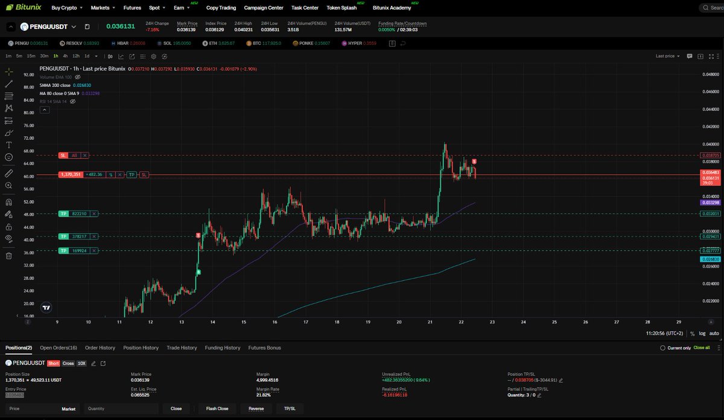This screenshot has width=724, height=420.
Task: Toggle log scale on price axis
Action: [702, 333]
